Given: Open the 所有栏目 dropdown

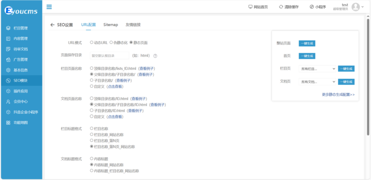Looking at the screenshot, I should (317, 69).
